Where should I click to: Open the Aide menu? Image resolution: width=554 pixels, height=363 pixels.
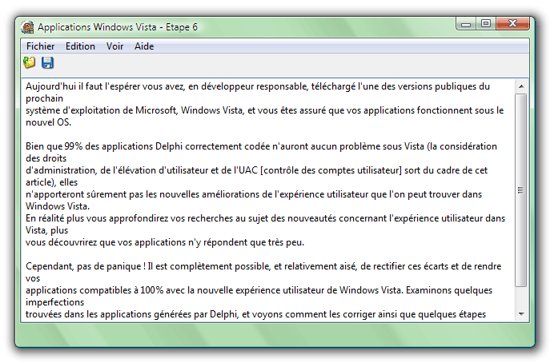pyautogui.click(x=144, y=46)
